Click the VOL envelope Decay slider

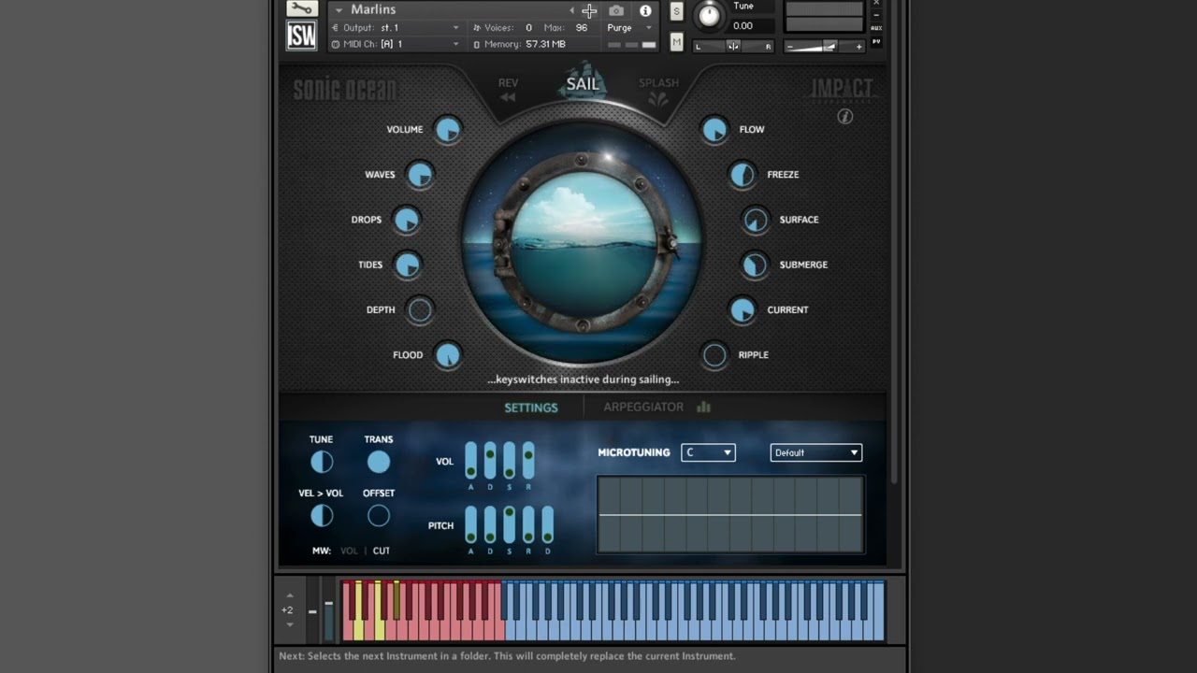coord(490,461)
